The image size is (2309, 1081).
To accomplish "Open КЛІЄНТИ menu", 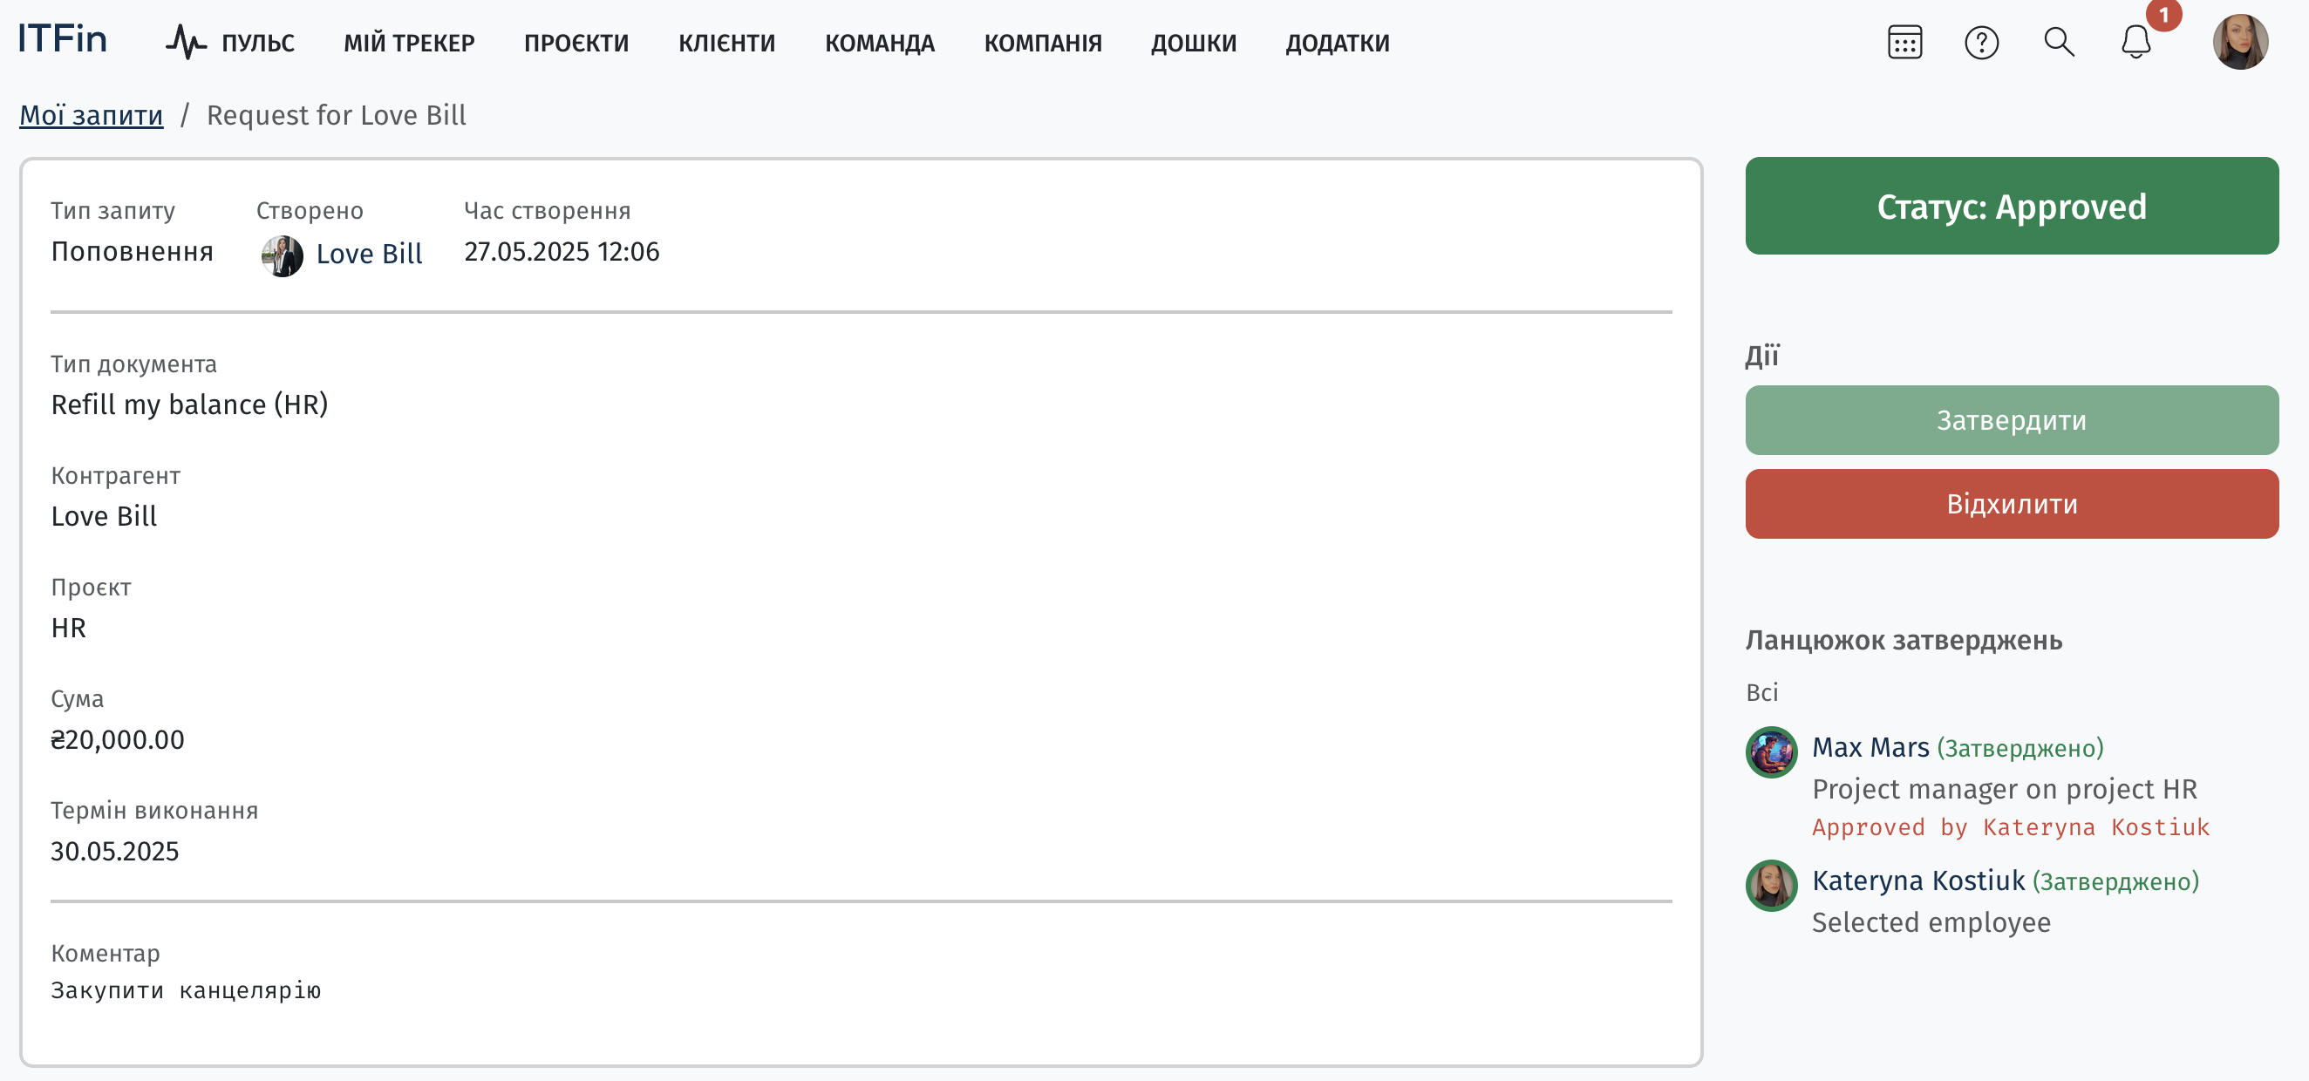I will point(727,43).
